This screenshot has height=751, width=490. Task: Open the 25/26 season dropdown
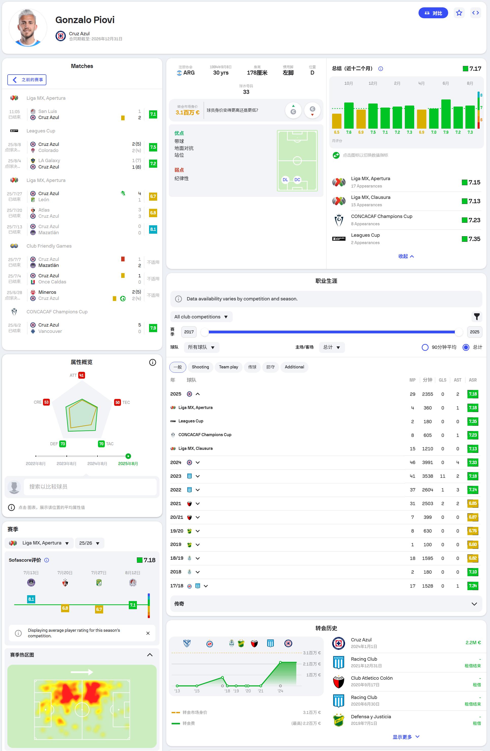click(x=89, y=543)
